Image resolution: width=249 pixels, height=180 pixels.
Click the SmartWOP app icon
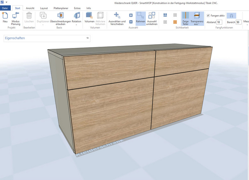pyautogui.click(x=2, y=2)
